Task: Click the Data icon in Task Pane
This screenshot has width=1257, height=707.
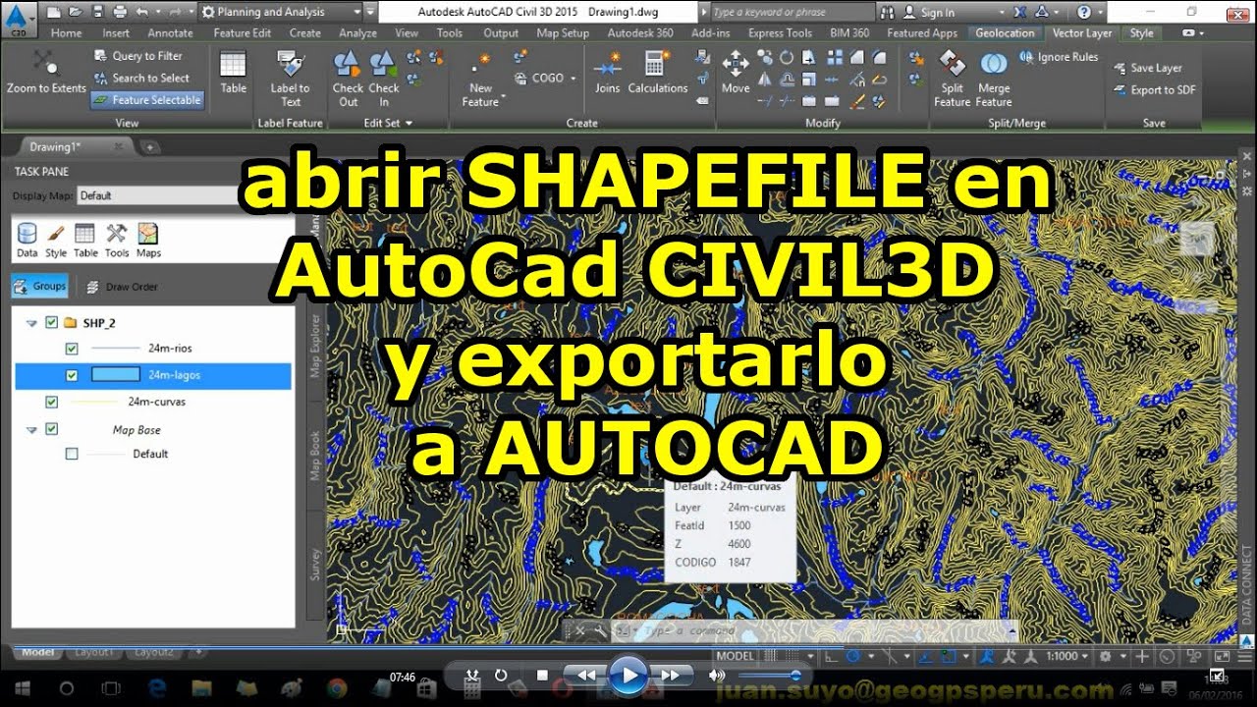Action: (x=27, y=240)
